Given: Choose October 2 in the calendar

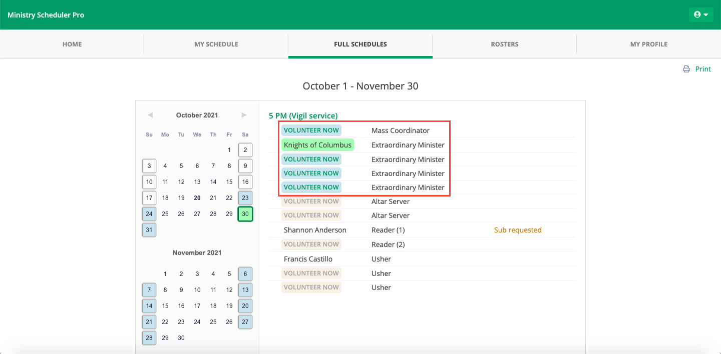Looking at the screenshot, I should point(245,150).
